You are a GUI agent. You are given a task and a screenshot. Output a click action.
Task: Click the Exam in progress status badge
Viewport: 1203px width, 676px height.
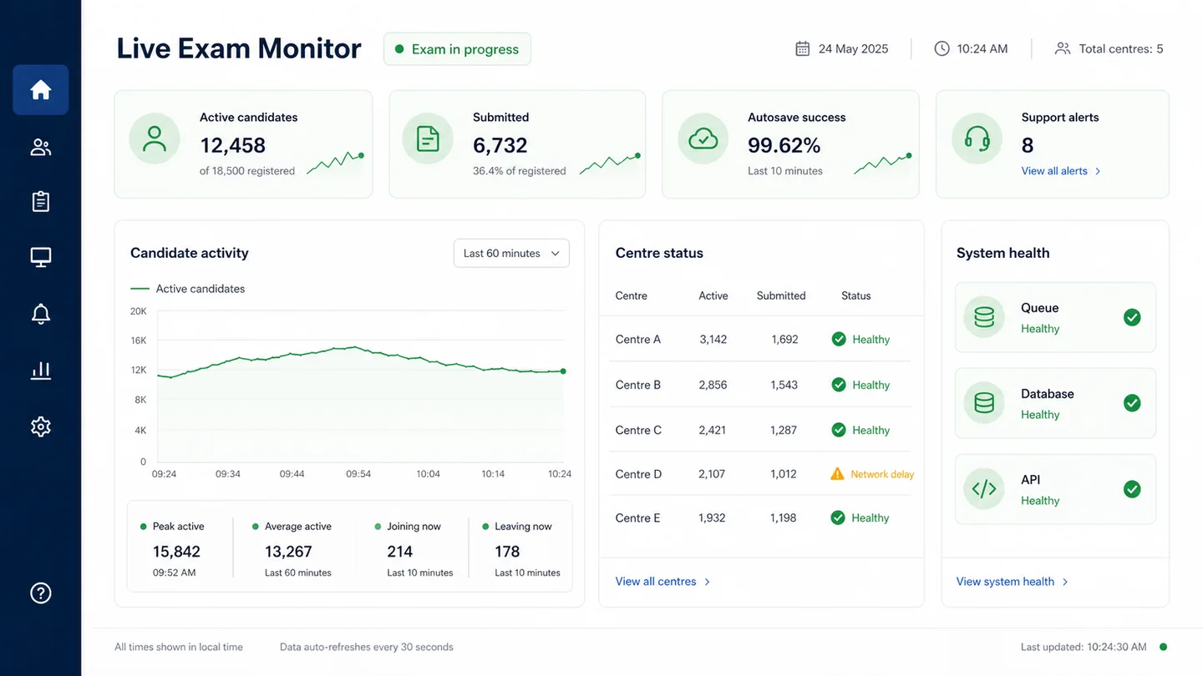tap(457, 49)
